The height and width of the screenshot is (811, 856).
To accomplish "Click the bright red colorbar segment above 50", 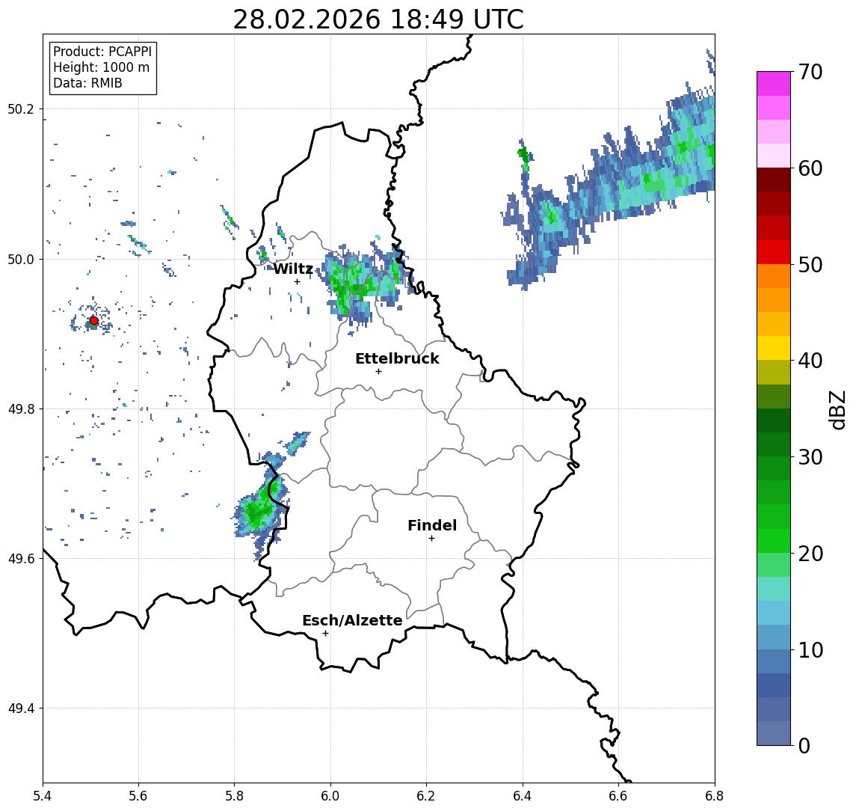I will [x=774, y=252].
